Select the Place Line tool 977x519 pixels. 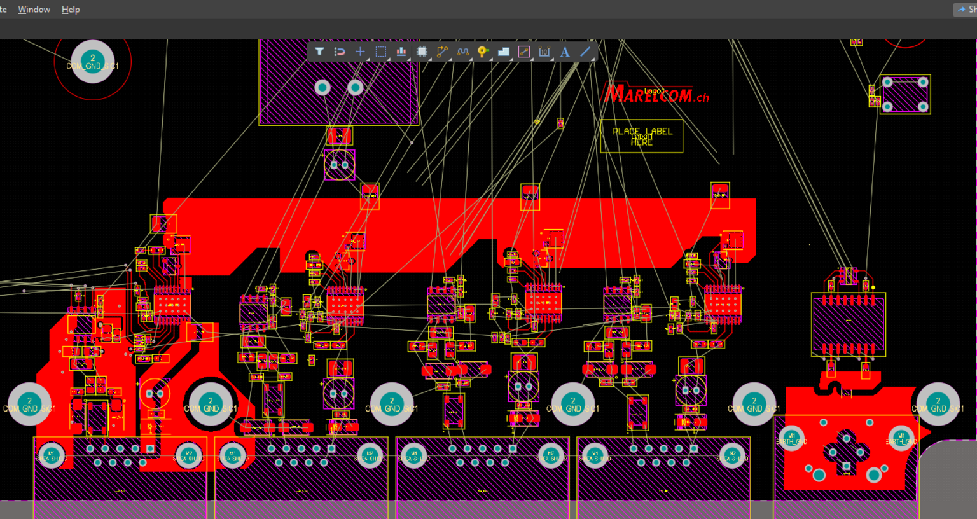pos(585,52)
